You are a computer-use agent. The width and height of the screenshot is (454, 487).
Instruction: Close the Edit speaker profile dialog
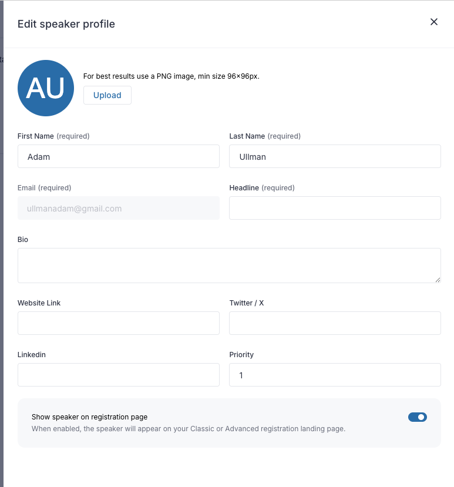pos(434,22)
